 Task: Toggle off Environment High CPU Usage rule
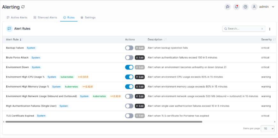pos(129,77)
